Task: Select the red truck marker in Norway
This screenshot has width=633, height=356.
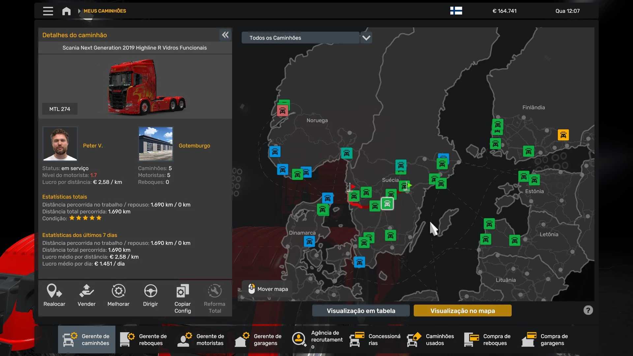Action: pos(283,111)
